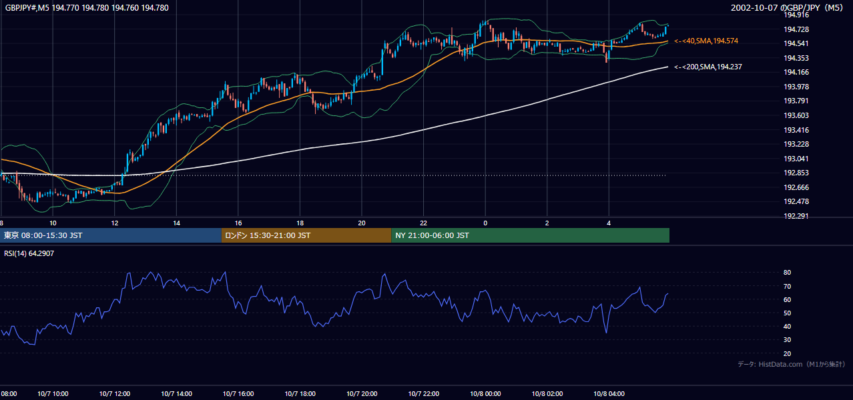Click hour marker 18 under price chart
This screenshot has height=400, width=853.
click(x=300, y=223)
